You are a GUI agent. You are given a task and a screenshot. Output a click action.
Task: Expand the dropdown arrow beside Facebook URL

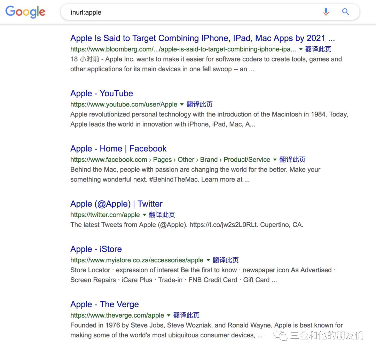[275, 160]
